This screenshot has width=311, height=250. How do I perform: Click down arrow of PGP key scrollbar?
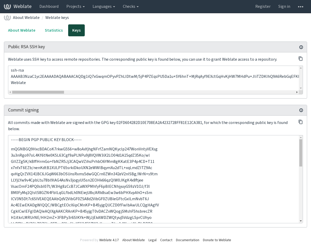pyautogui.click(x=301, y=221)
